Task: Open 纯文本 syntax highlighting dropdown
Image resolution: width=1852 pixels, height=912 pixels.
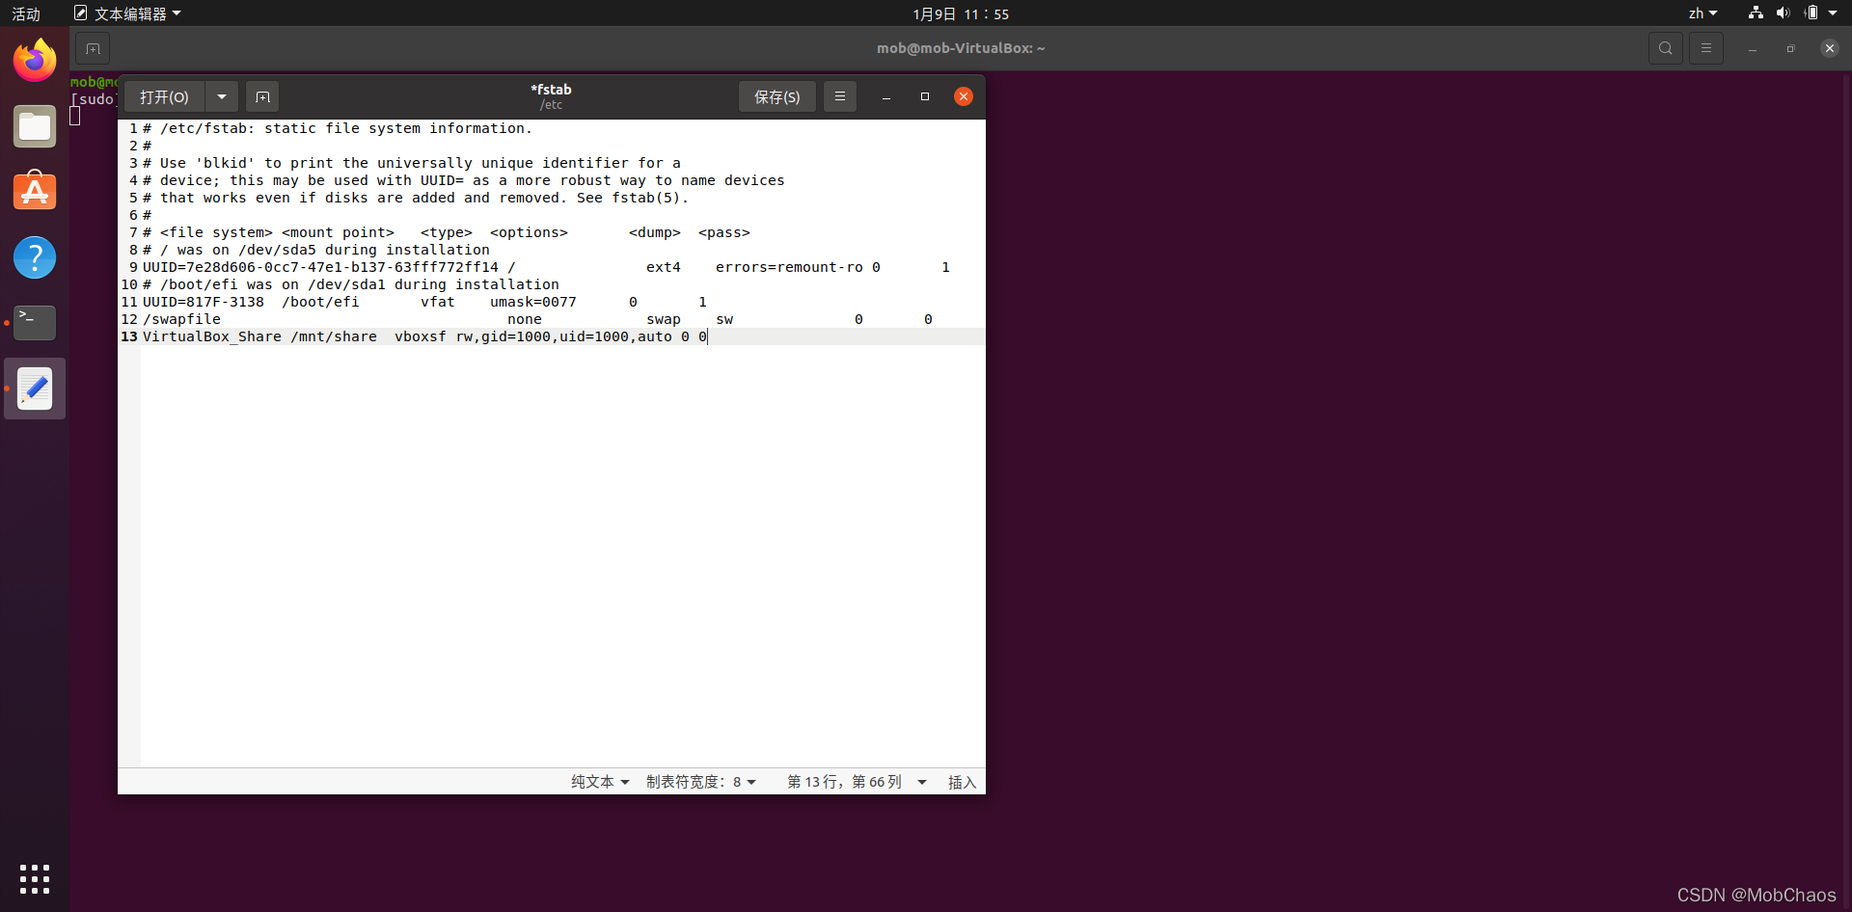Action: (x=600, y=782)
